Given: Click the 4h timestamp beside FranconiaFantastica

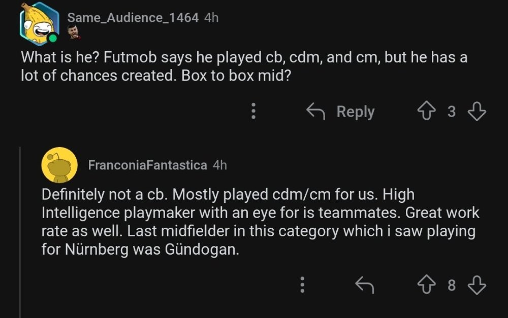Looking at the screenshot, I should [219, 165].
